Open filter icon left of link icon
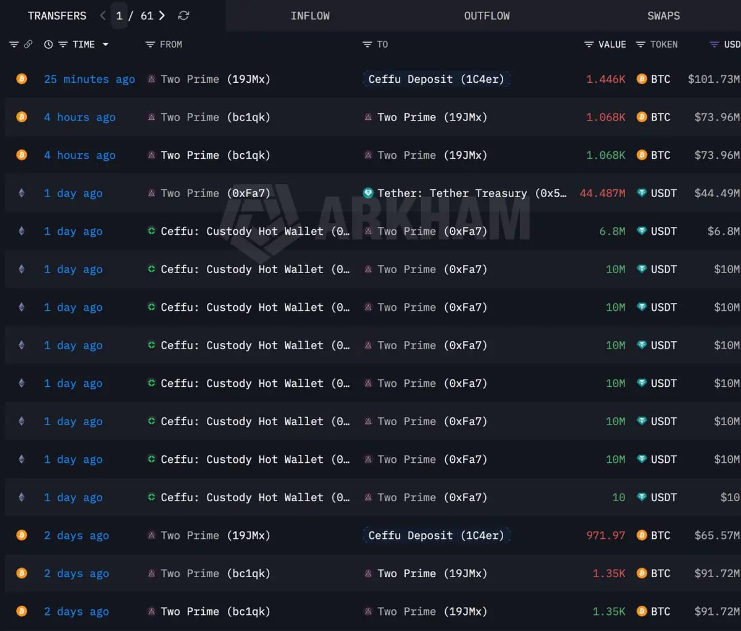This screenshot has height=631, width=741. (x=14, y=44)
